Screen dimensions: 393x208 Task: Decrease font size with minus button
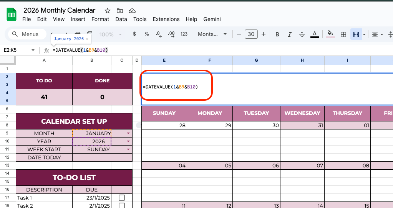(x=239, y=34)
